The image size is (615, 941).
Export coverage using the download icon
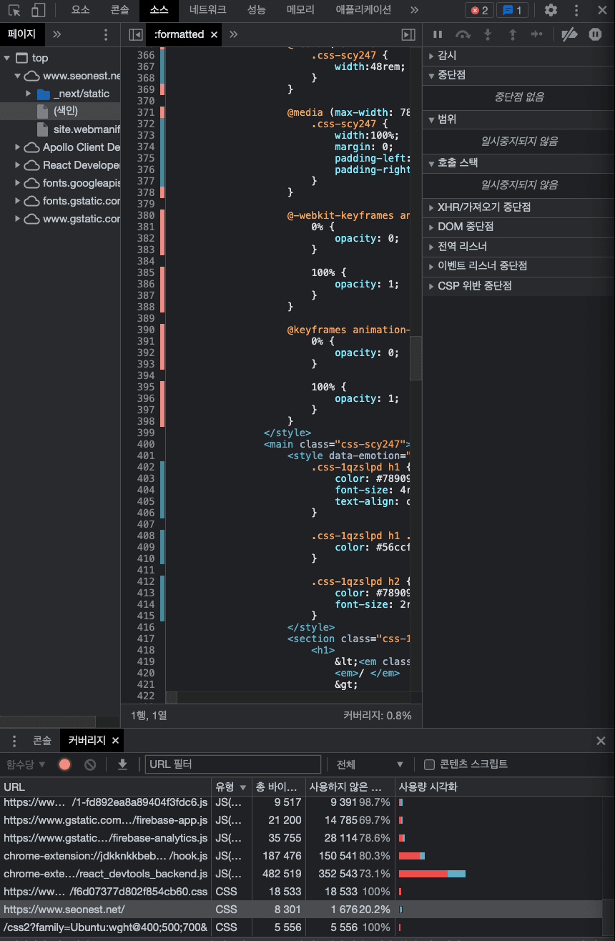[x=122, y=764]
